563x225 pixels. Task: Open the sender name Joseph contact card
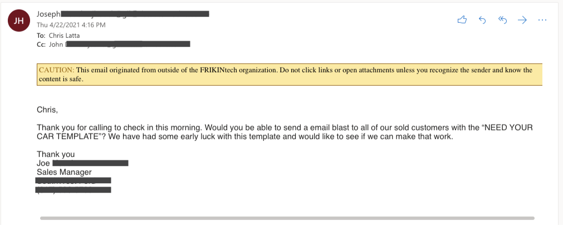48,14
